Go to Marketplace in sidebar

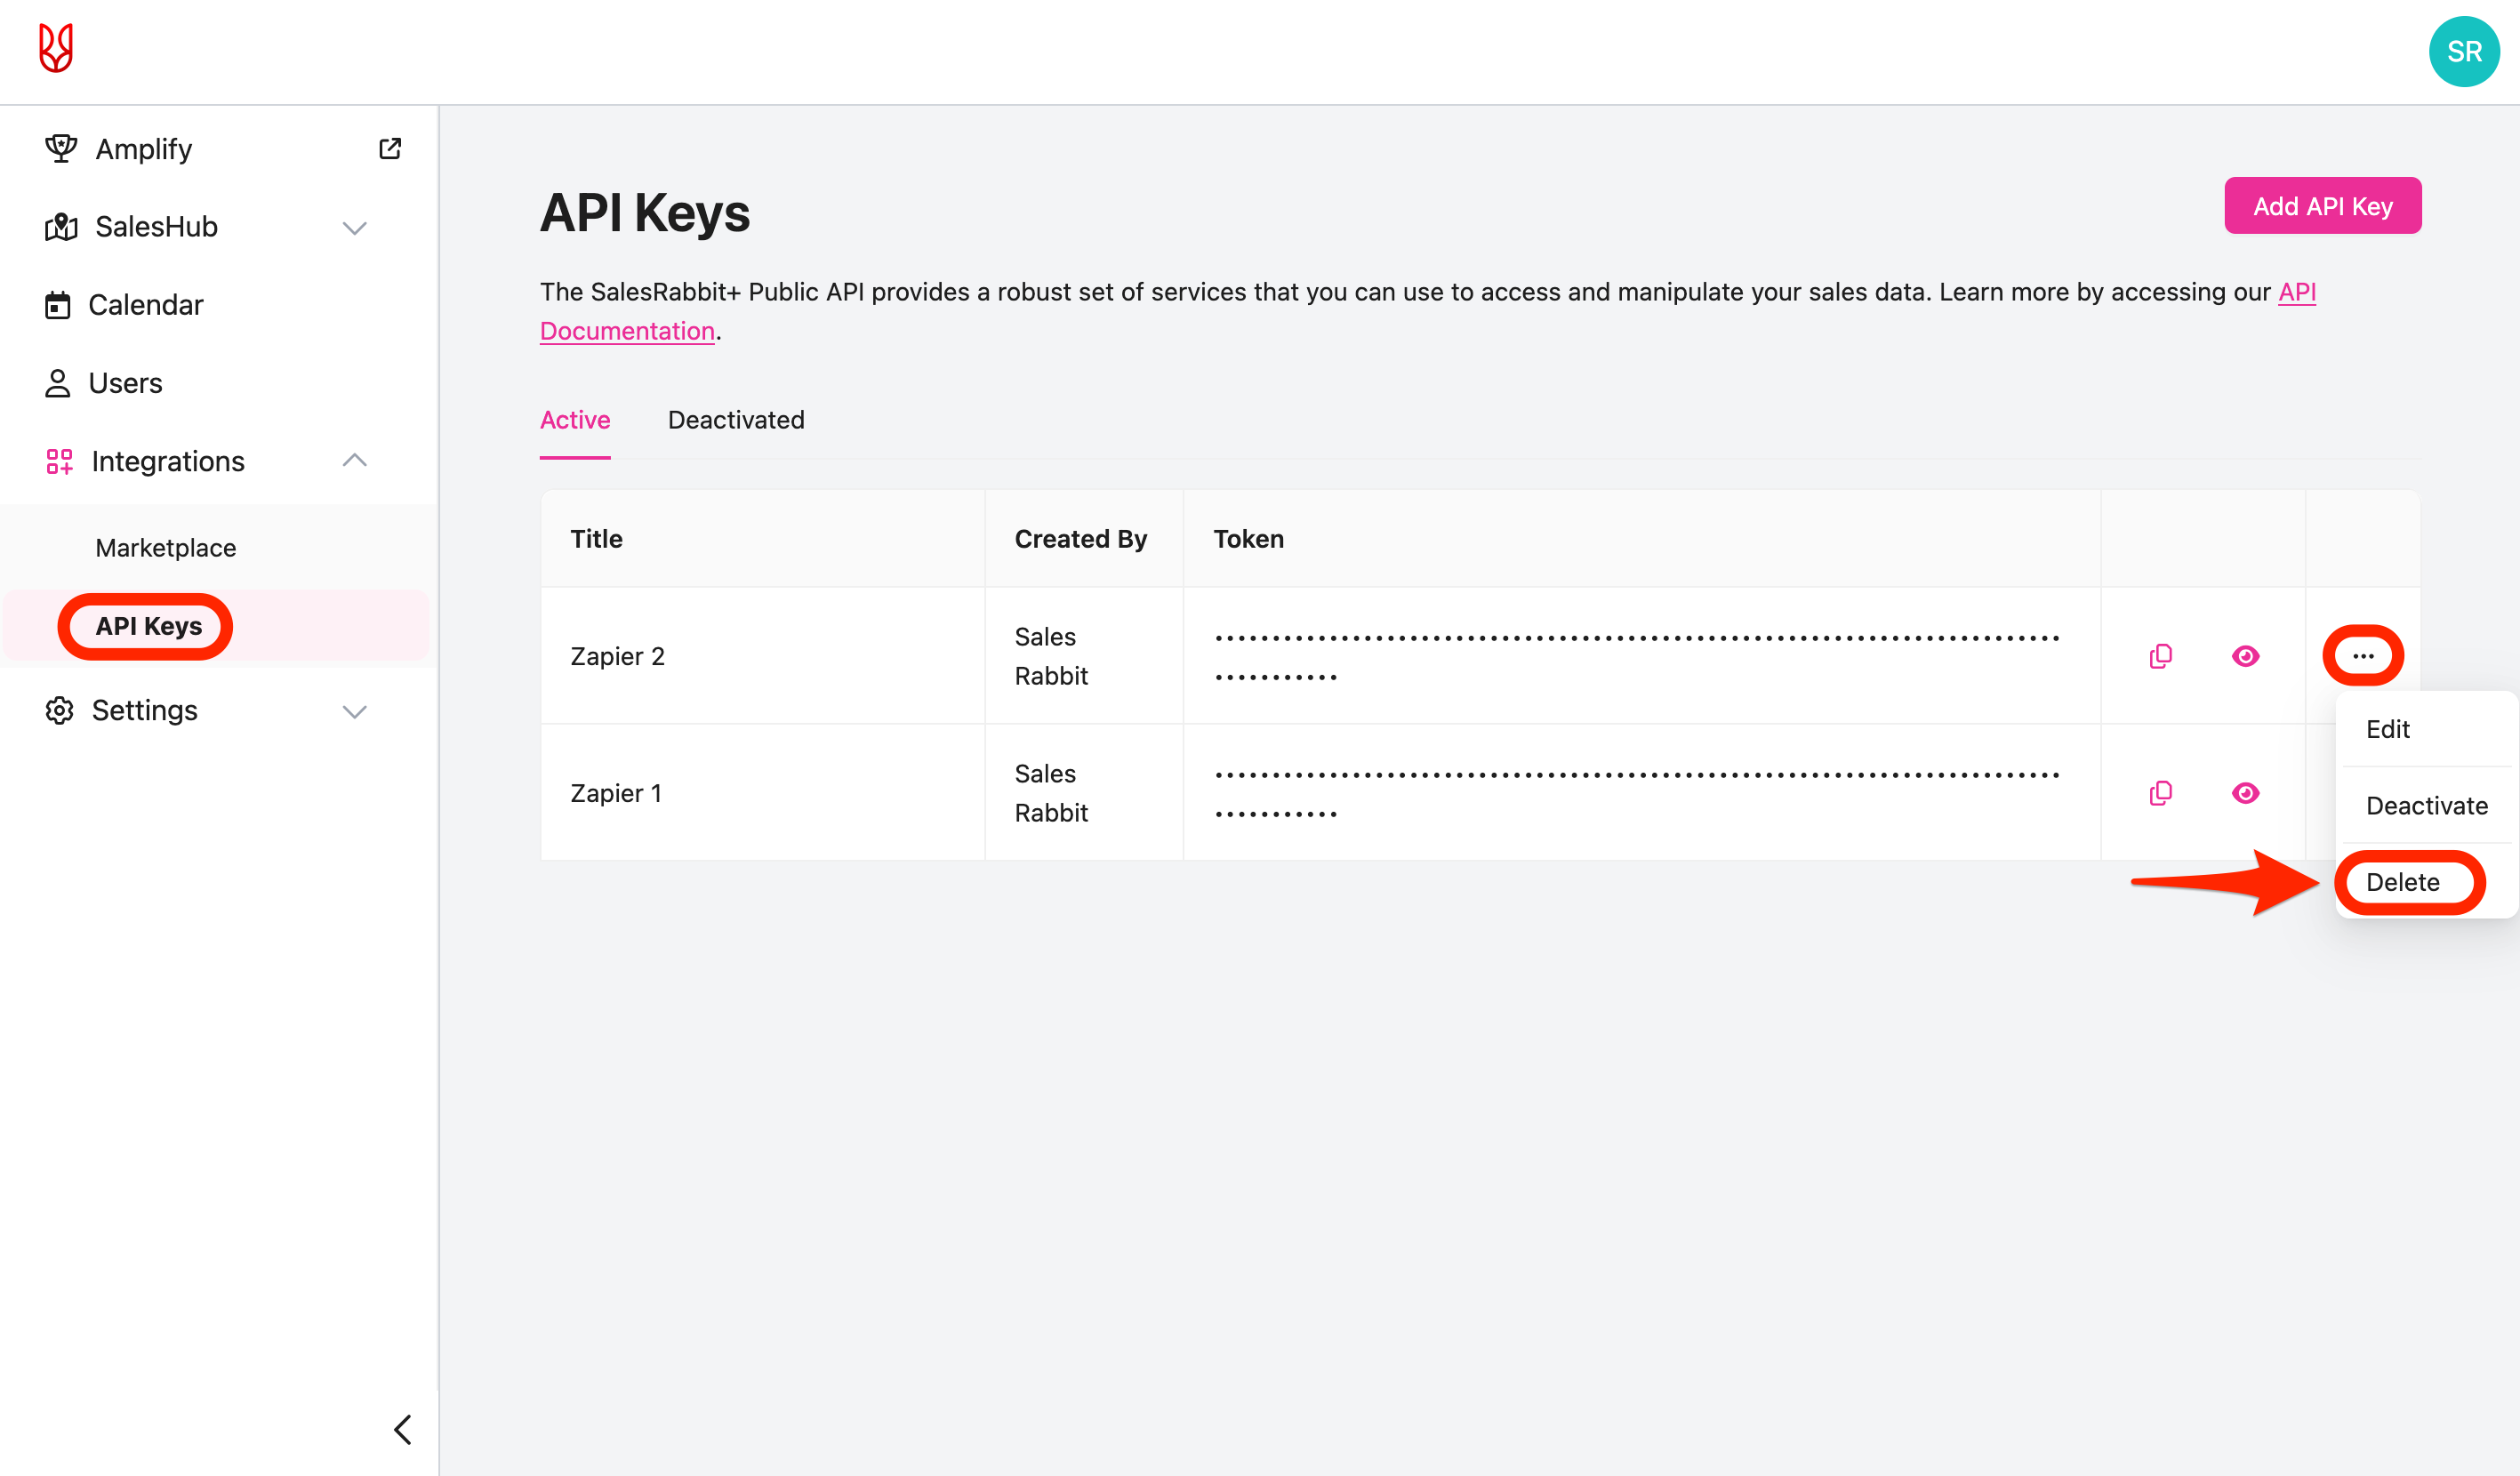[166, 548]
